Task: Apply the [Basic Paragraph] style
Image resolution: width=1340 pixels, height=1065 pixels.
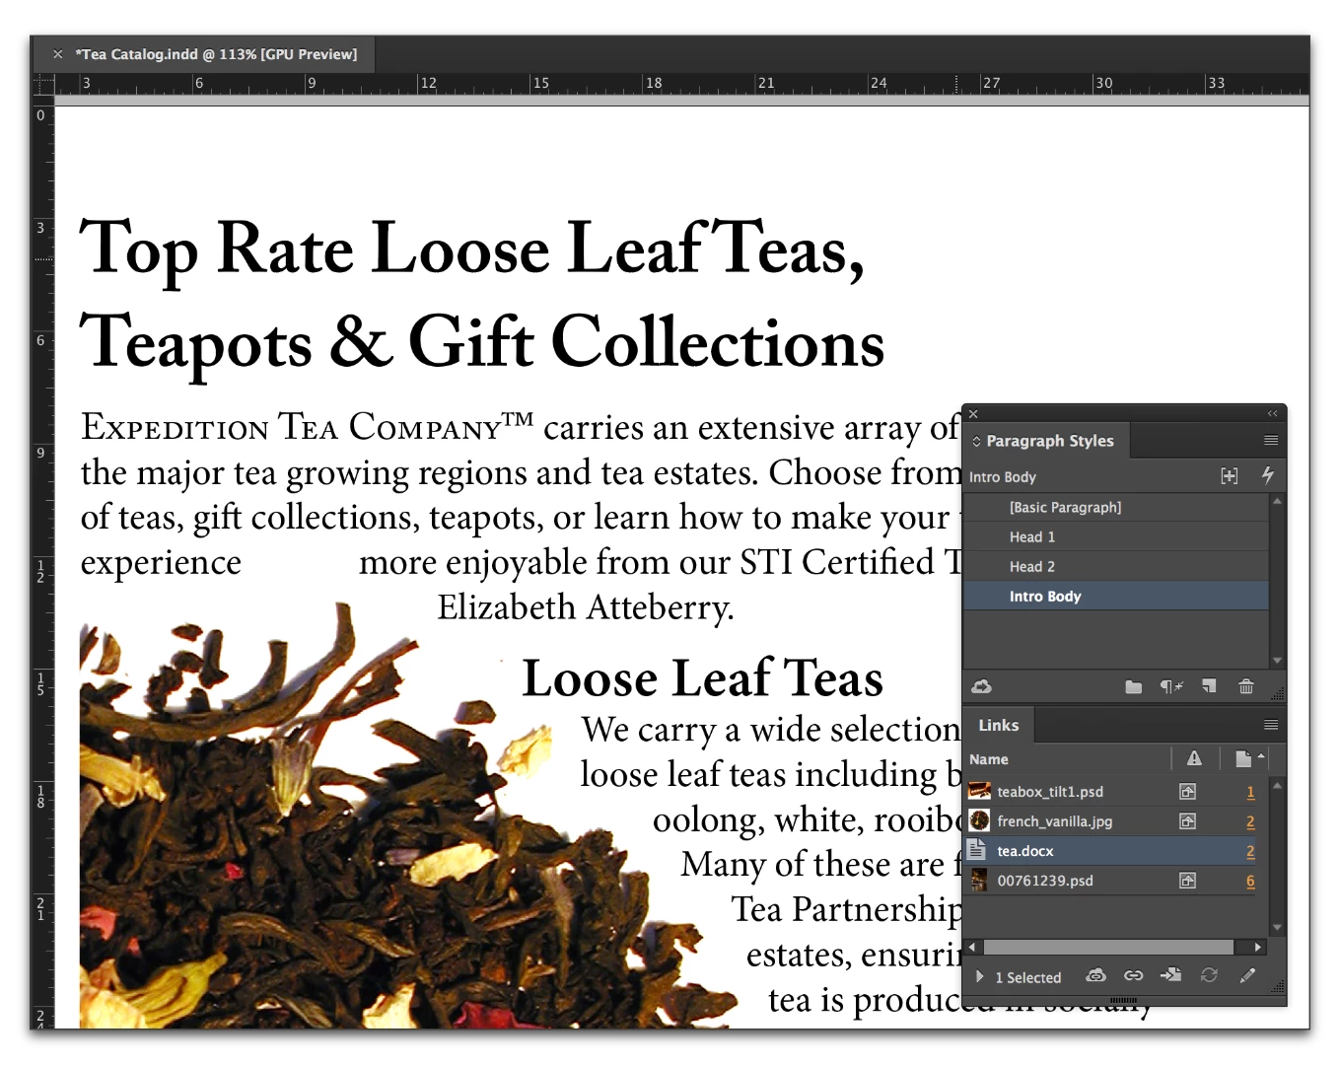Action: (x=1116, y=507)
